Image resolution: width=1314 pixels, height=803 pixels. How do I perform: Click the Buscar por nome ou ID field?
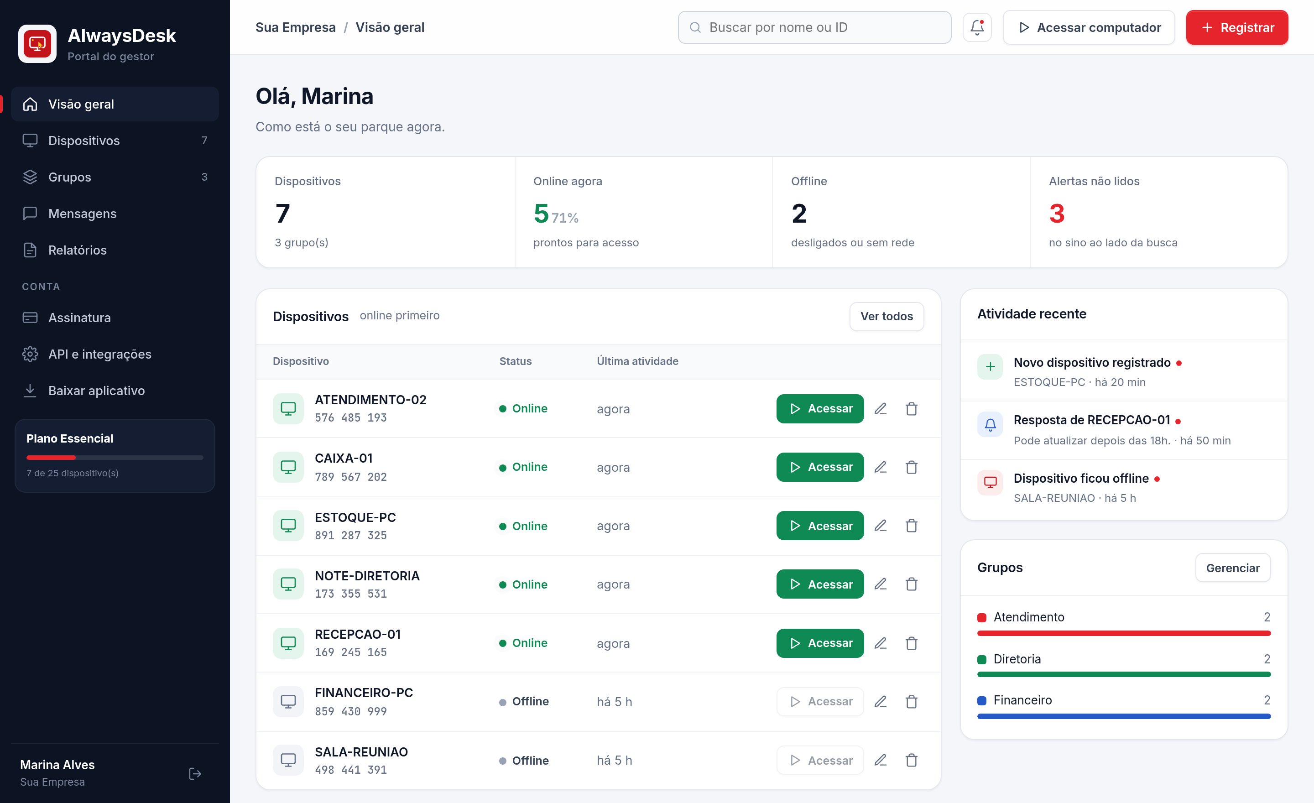[x=814, y=27]
